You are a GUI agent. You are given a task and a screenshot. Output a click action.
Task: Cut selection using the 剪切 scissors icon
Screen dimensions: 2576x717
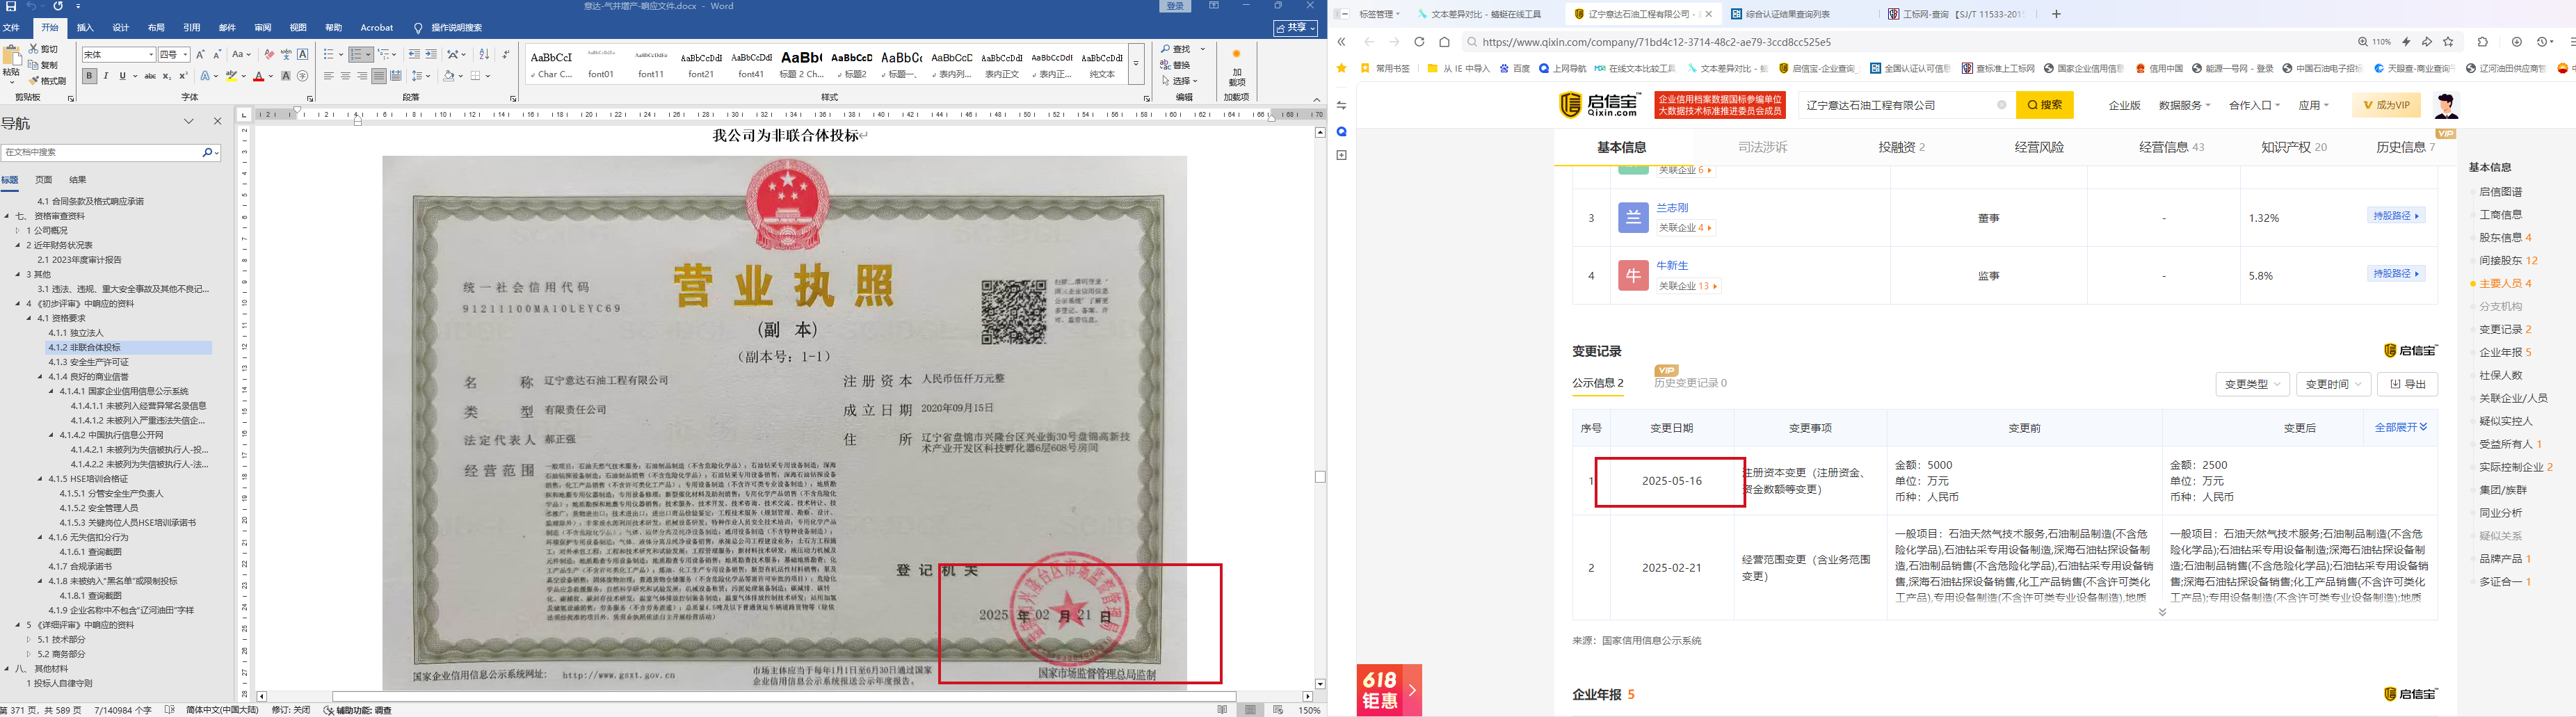(x=43, y=49)
